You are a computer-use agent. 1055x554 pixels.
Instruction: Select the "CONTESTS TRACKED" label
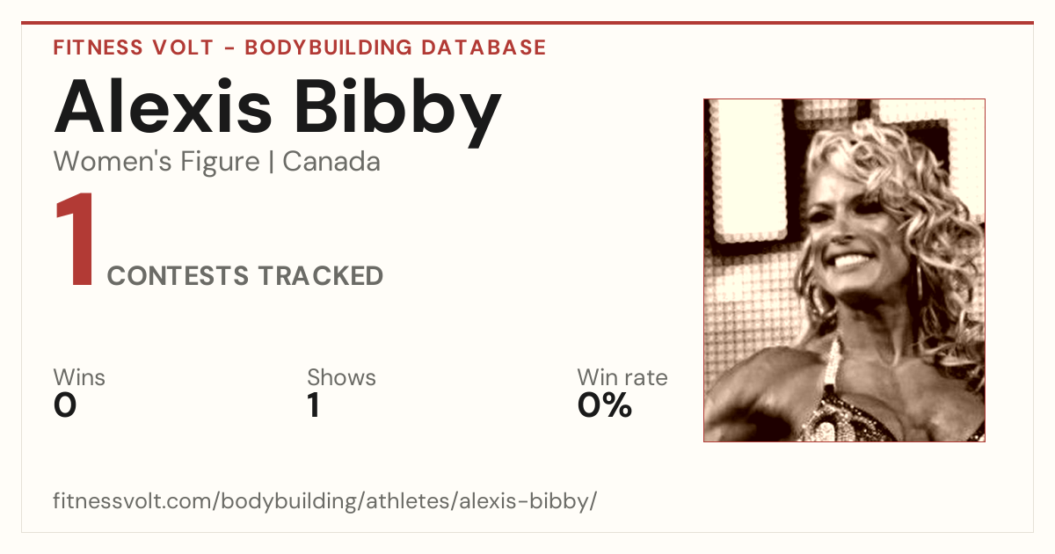[x=245, y=276]
